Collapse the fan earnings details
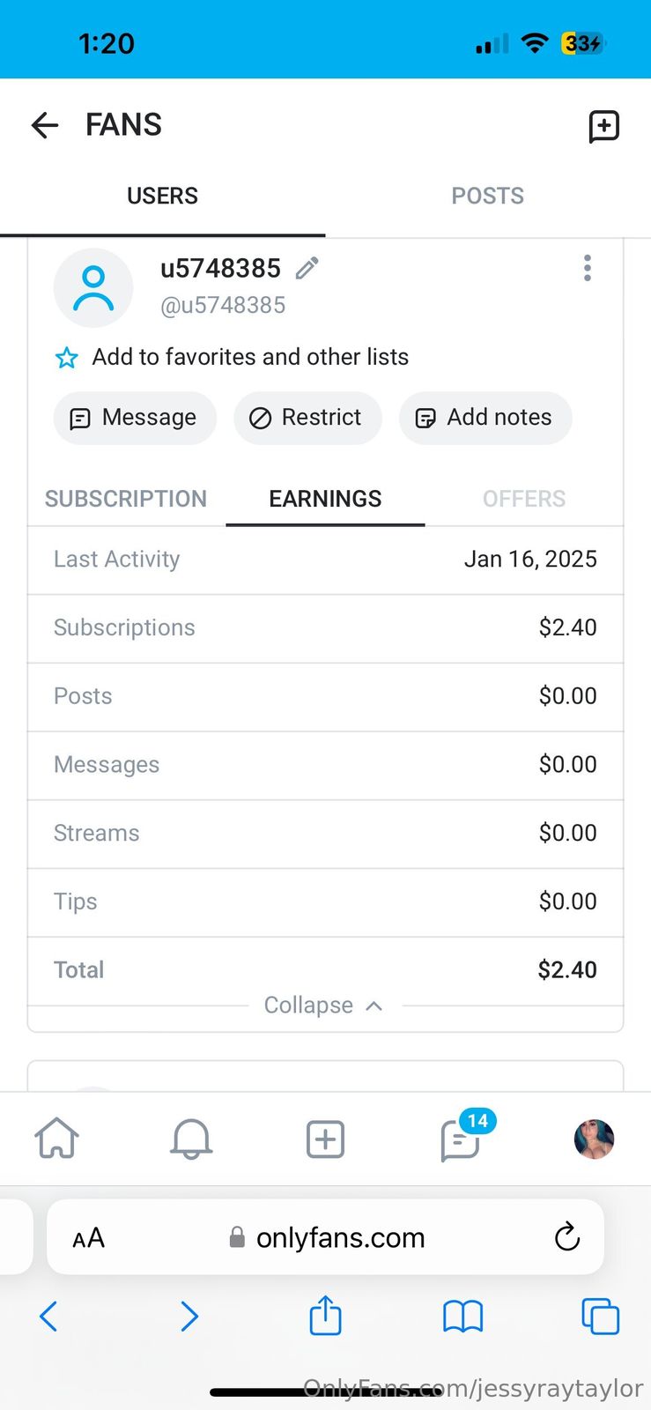This screenshot has width=651, height=1410. [323, 1006]
